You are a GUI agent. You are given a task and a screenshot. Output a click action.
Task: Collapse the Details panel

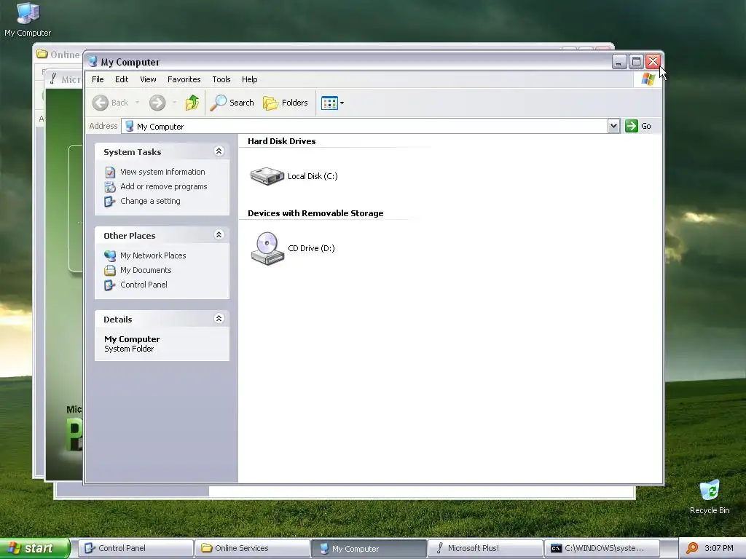point(219,319)
